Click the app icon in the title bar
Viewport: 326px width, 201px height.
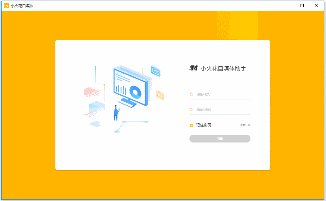(6, 5)
